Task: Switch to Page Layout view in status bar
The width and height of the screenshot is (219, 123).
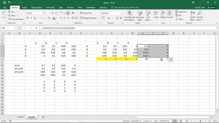Action: (181, 121)
